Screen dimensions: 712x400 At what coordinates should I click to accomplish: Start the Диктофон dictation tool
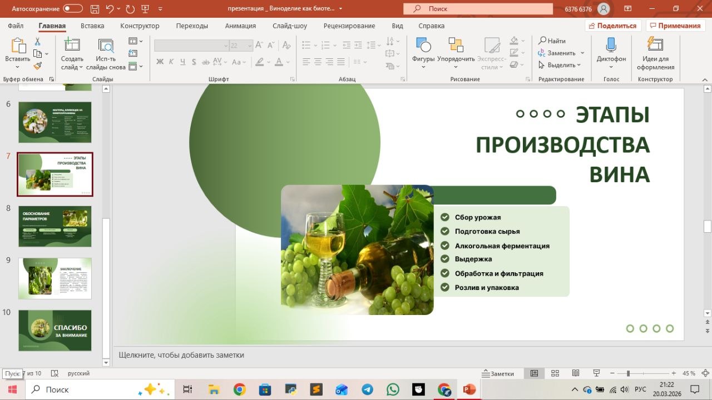tap(611, 53)
